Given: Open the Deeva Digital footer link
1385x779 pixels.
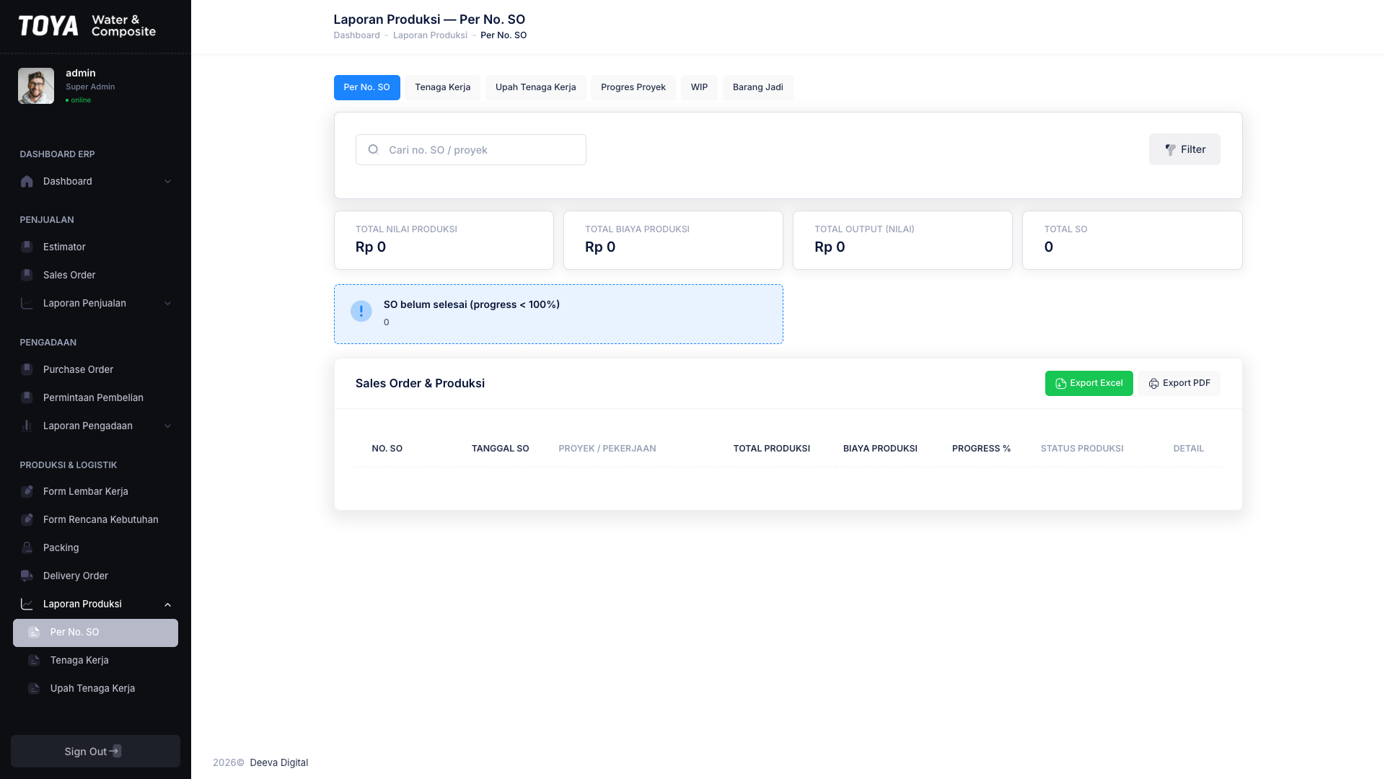Looking at the screenshot, I should point(278,762).
